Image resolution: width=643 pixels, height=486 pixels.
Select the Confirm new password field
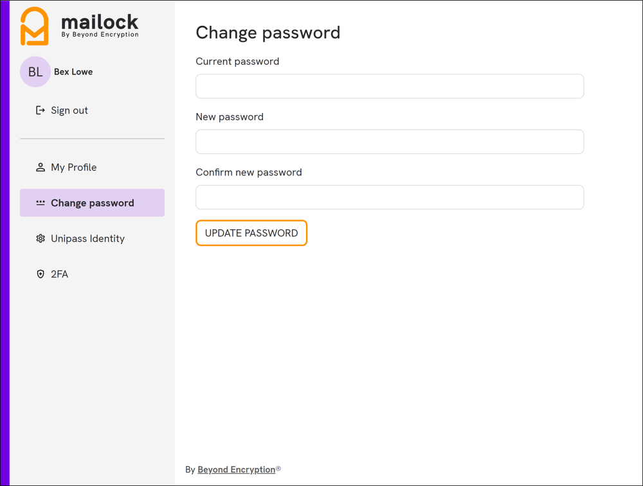[x=389, y=197]
